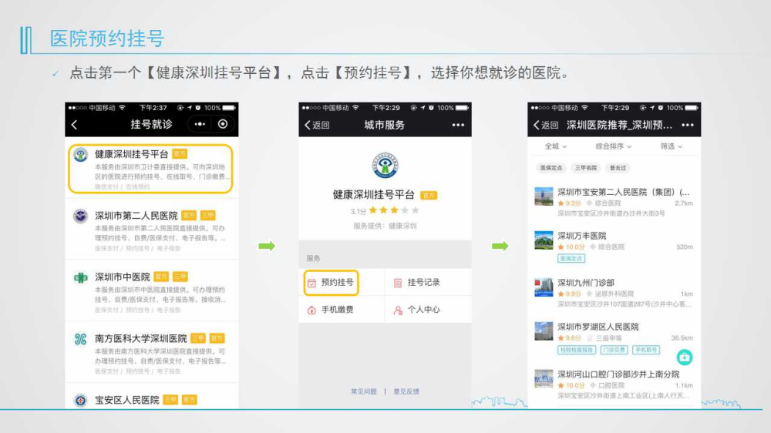Click the 意见反馈 feedback link
Screen dimensions: 771x433
click(406, 391)
